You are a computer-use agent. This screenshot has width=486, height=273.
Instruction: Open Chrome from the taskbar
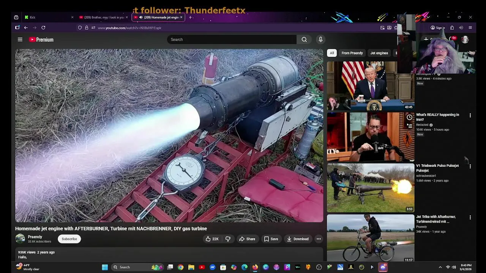tap(181, 267)
